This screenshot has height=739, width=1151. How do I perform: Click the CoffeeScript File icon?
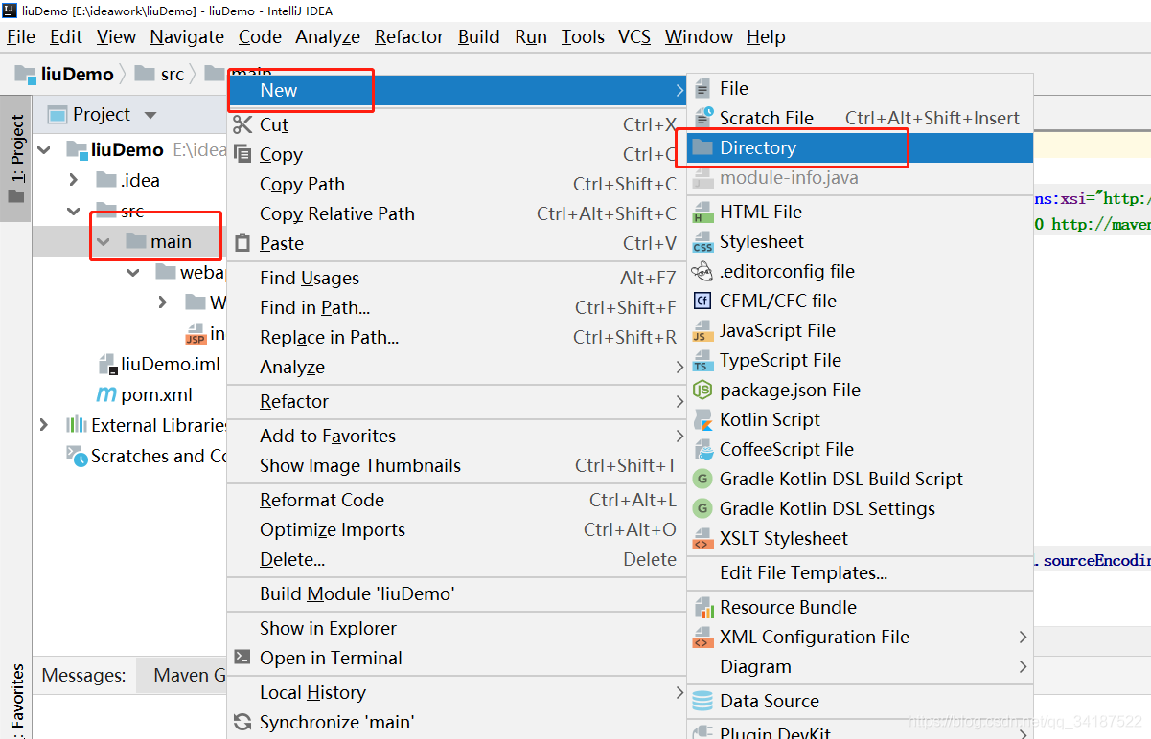click(x=702, y=449)
